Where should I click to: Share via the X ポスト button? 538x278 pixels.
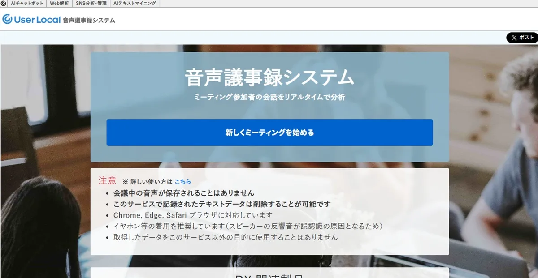tap(522, 38)
